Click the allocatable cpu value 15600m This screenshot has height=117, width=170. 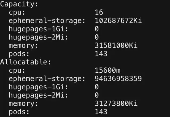[x=108, y=70]
